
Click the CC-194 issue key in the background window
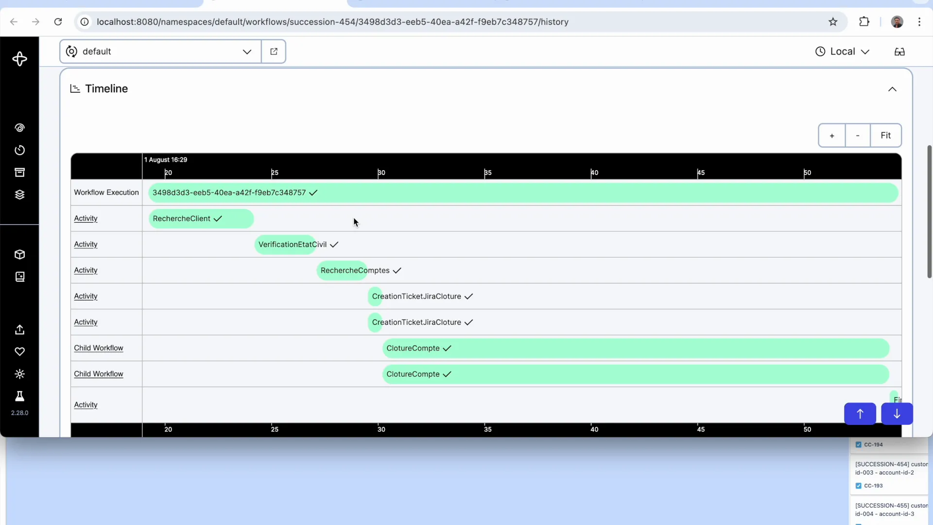tap(873, 445)
